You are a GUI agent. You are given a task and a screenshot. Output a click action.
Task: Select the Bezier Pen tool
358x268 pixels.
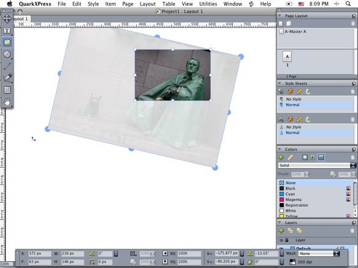7,78
